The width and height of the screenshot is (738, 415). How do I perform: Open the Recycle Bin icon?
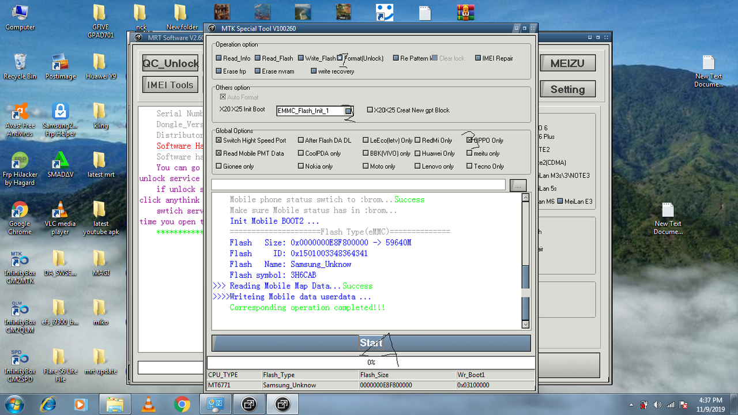click(x=20, y=66)
